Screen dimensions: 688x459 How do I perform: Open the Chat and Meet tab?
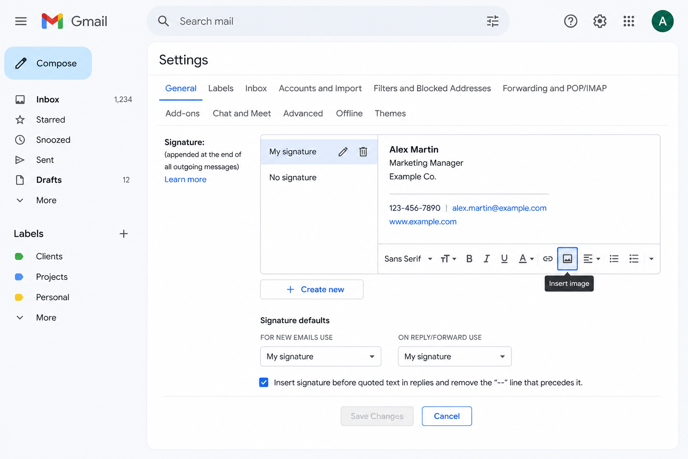click(x=242, y=113)
